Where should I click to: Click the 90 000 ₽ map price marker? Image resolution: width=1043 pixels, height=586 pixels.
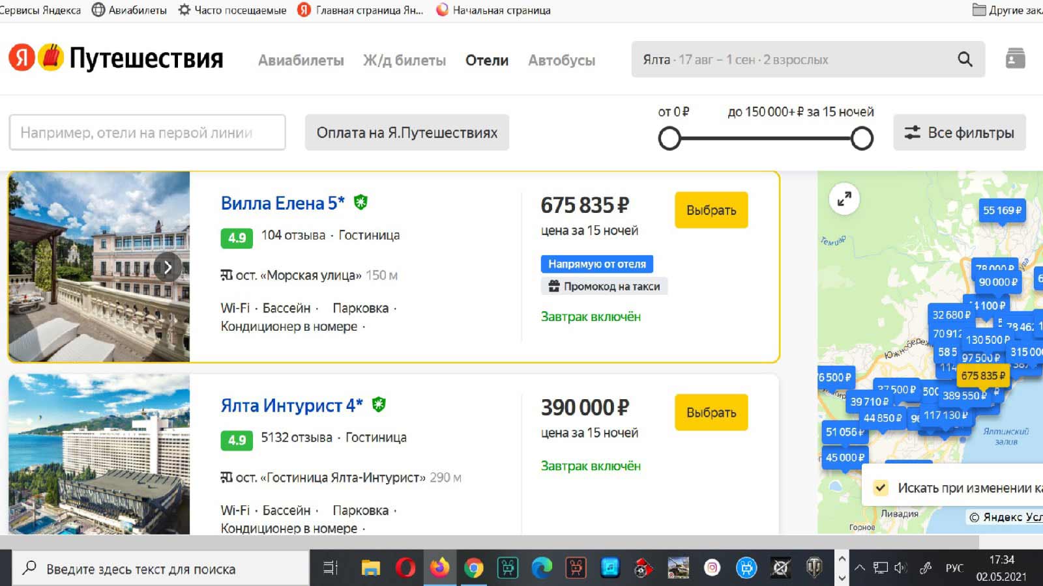pos(997,282)
